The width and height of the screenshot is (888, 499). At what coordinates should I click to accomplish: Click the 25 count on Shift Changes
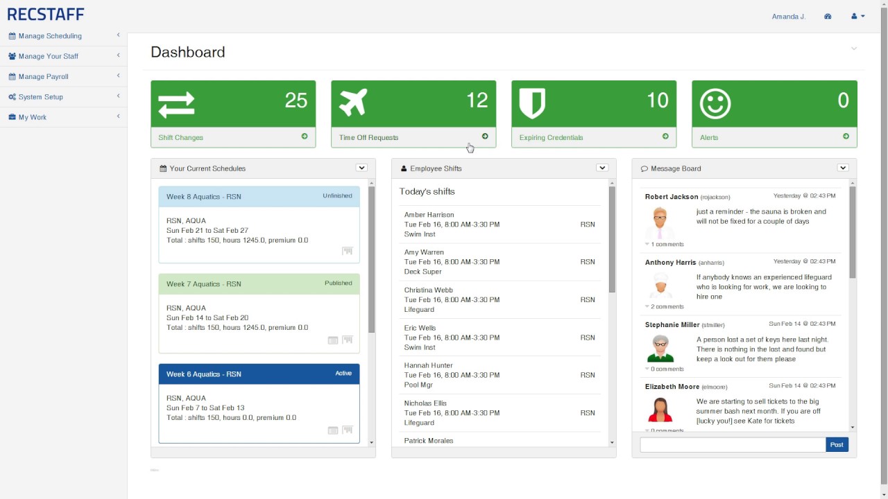click(x=296, y=100)
